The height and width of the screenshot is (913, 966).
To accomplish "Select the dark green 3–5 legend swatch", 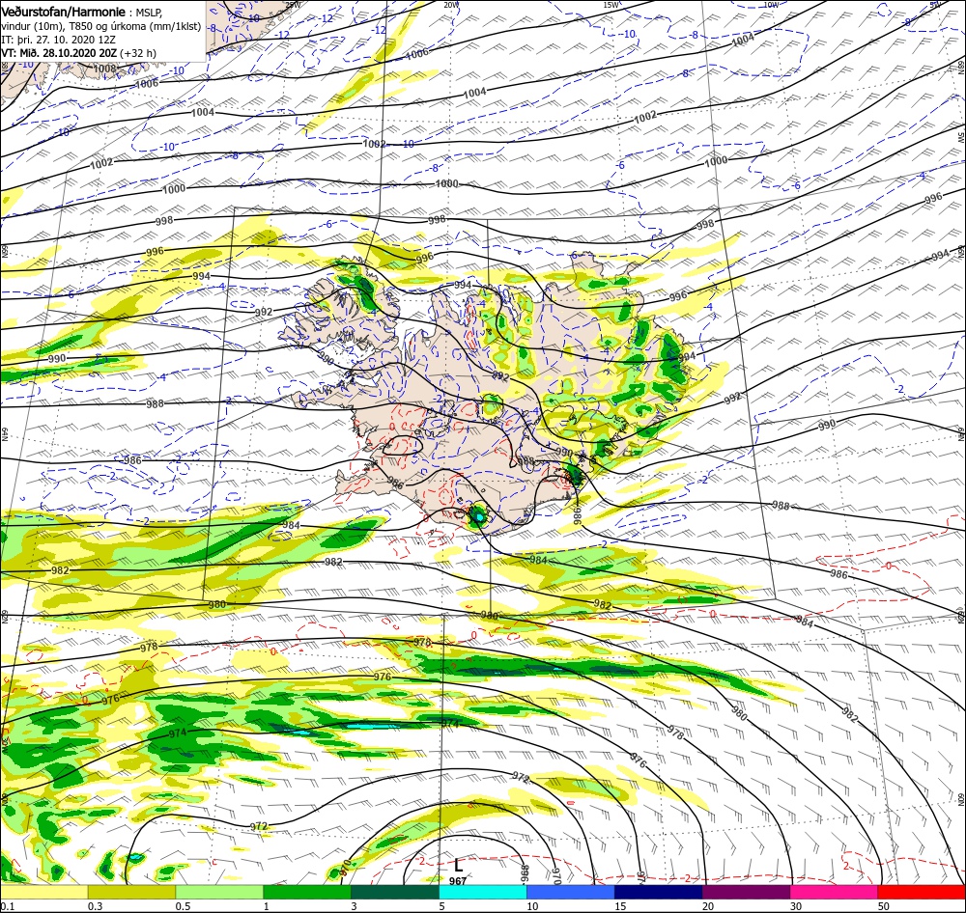I will pyautogui.click(x=395, y=893).
